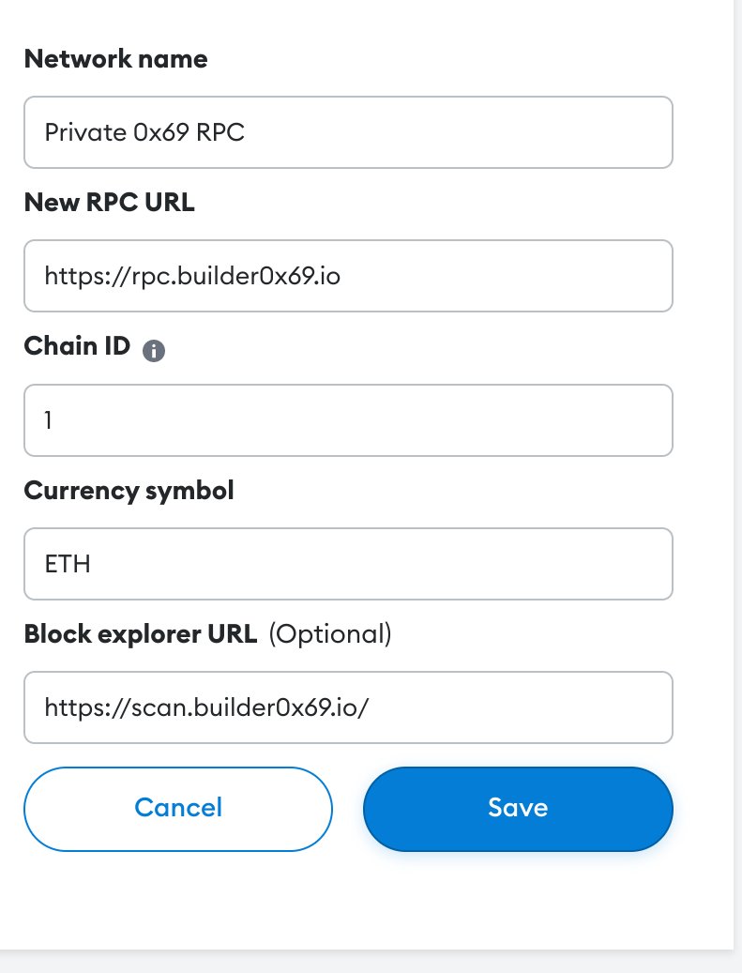The height and width of the screenshot is (973, 742).
Task: Focus the Currency symbol input field
Action: pos(348,564)
